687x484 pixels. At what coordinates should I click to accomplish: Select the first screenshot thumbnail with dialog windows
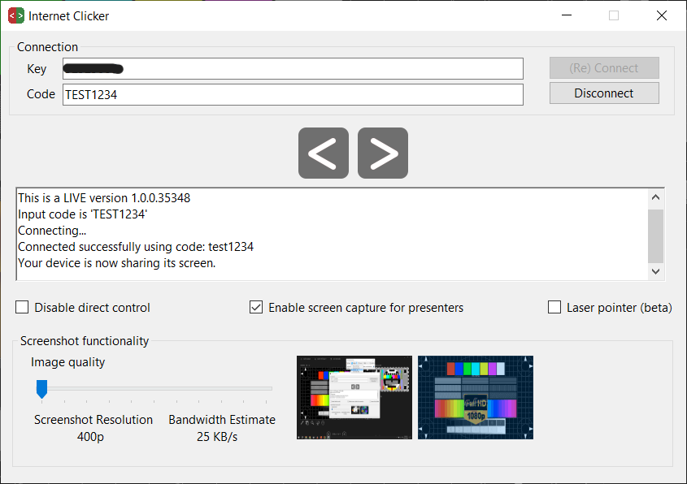tap(354, 397)
